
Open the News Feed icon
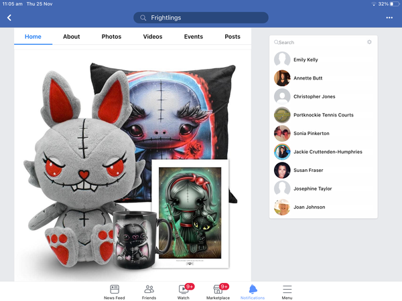pyautogui.click(x=115, y=289)
